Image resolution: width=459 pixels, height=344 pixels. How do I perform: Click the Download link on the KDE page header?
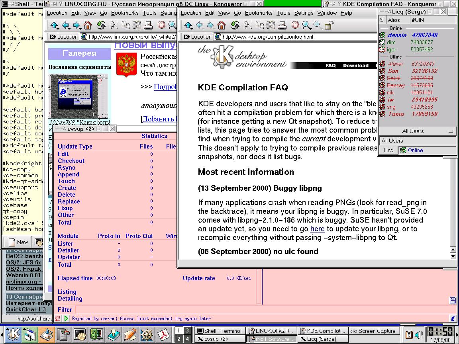point(356,66)
